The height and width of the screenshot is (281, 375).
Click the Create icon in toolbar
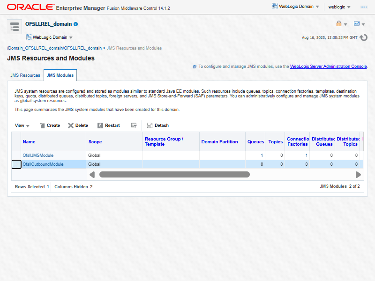pos(42,126)
